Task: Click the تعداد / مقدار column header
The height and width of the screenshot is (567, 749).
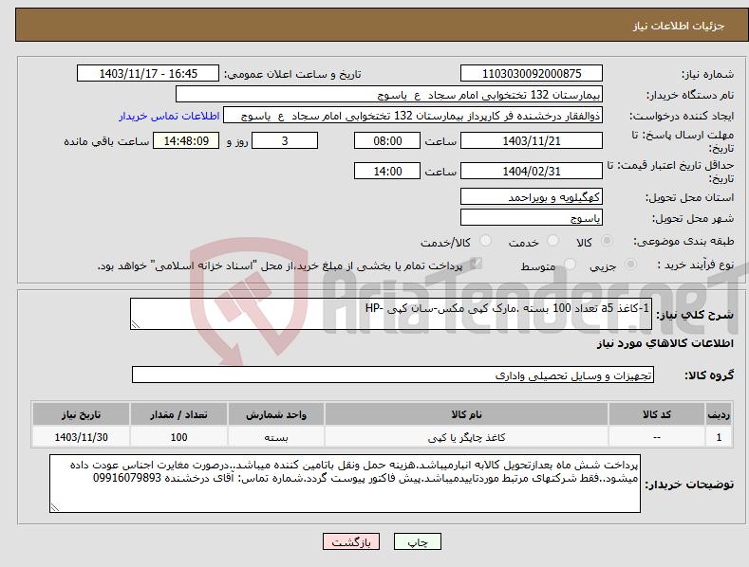Action: [178, 414]
